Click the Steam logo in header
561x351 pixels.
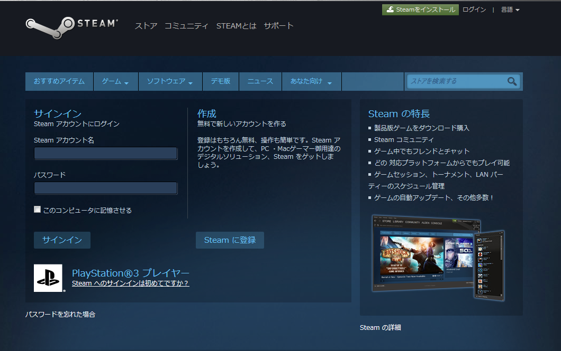(72, 27)
